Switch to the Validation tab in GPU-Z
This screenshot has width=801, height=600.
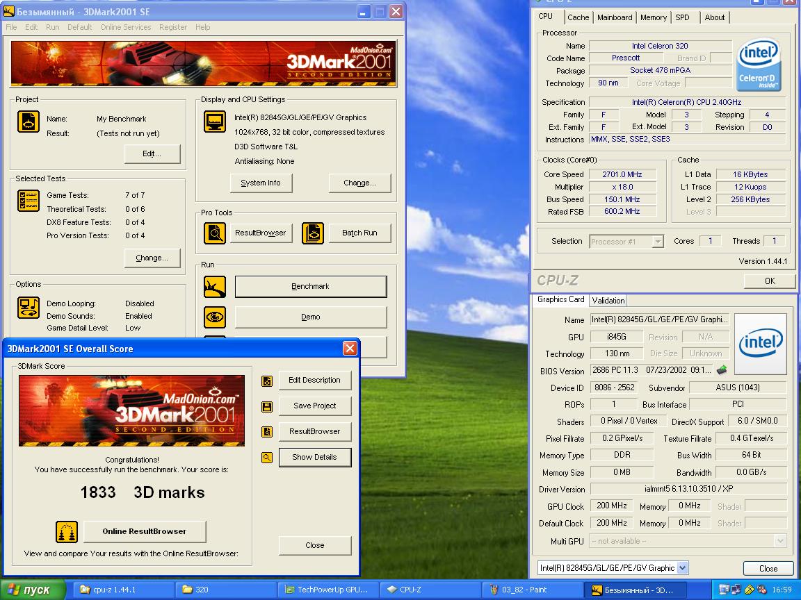[608, 301]
